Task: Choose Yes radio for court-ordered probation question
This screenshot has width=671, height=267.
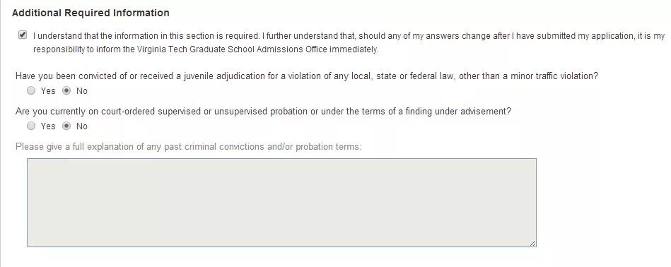Action: point(31,126)
